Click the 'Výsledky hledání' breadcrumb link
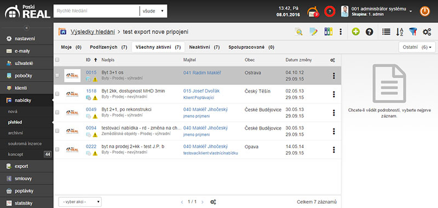Image resolution: width=438 pixels, height=208 pixels. point(93,32)
